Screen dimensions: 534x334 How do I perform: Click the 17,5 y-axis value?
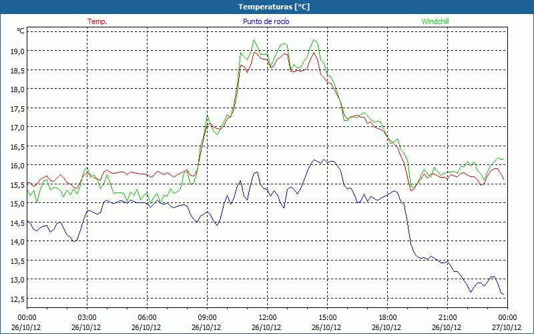(19, 109)
